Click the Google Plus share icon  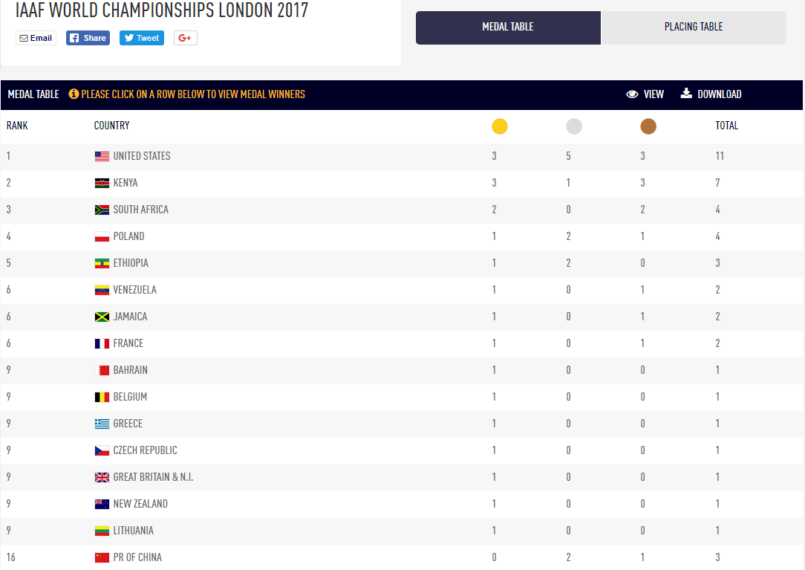pos(186,38)
